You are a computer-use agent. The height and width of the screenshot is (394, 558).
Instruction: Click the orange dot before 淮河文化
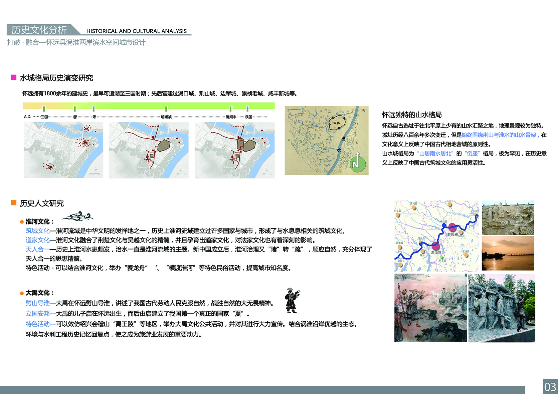(x=22, y=222)
